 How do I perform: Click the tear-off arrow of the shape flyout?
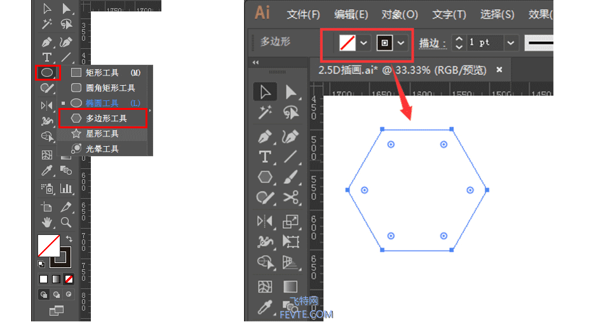[150, 111]
